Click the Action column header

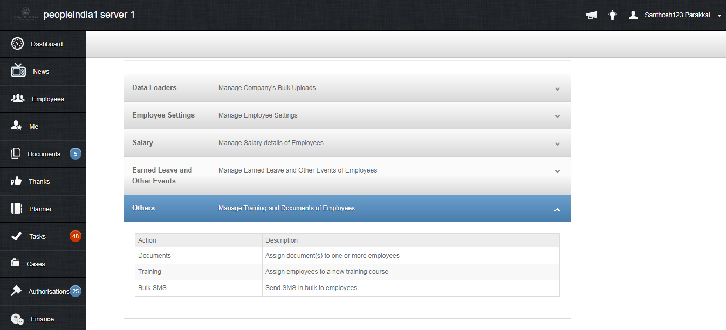click(147, 240)
